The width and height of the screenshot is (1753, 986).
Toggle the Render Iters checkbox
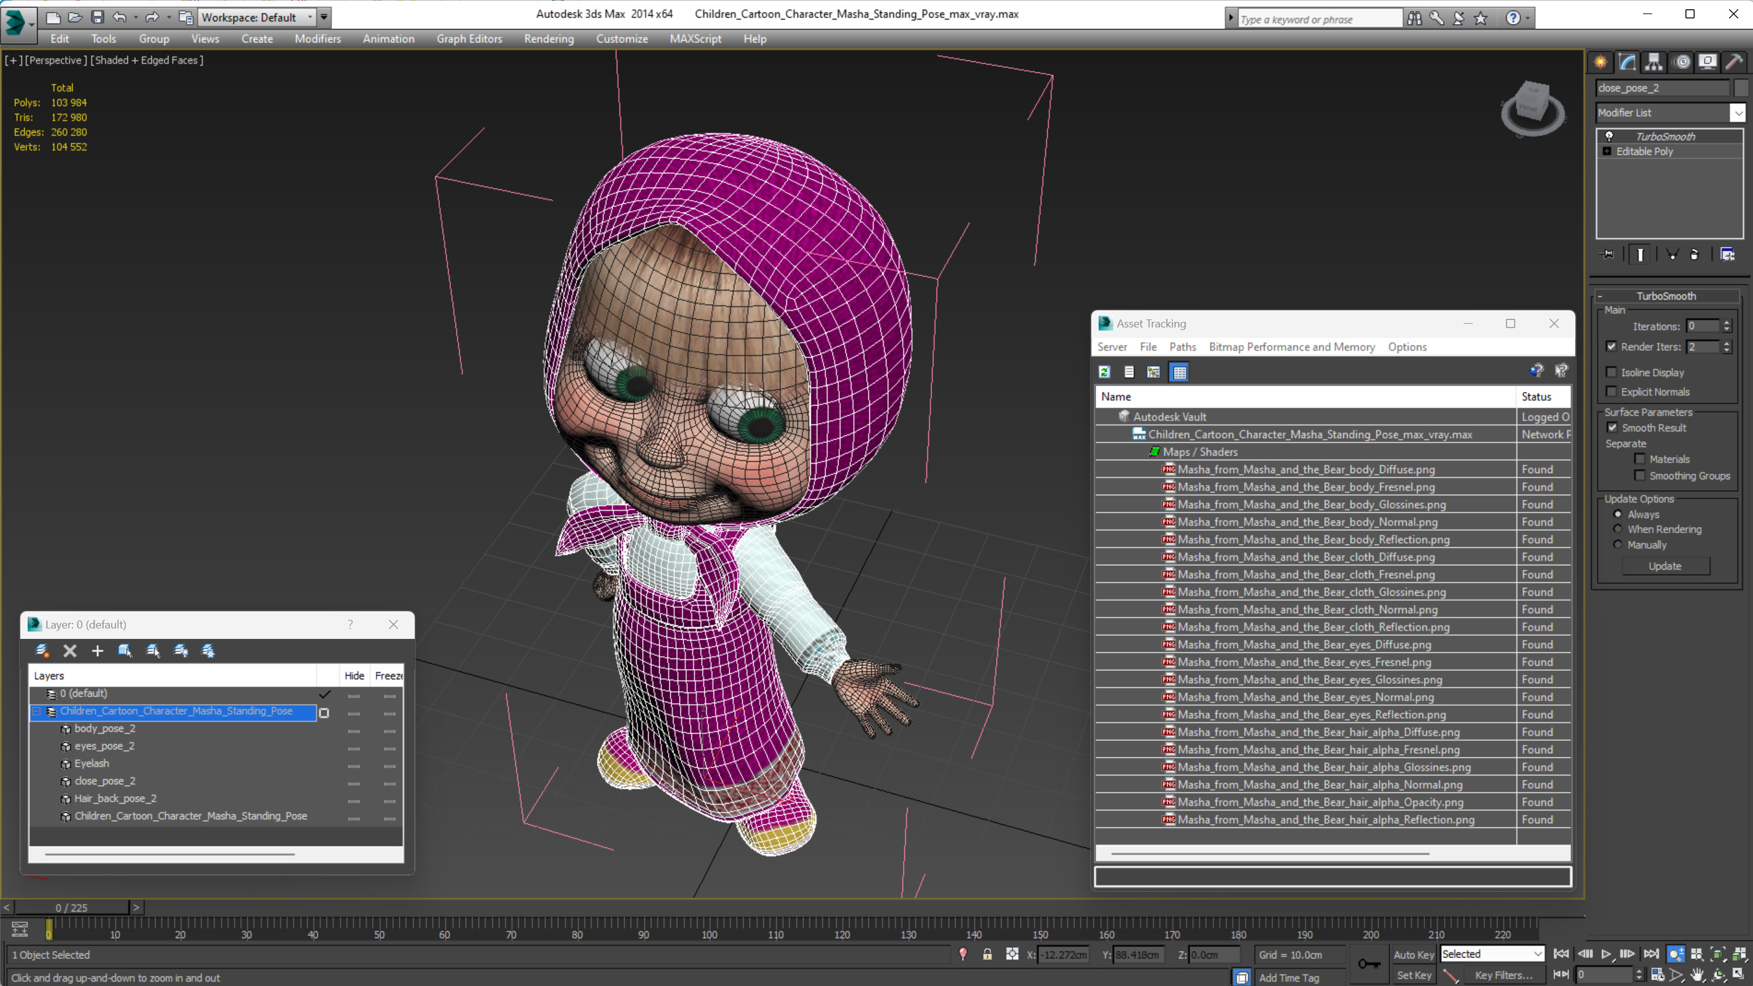[x=1611, y=346]
